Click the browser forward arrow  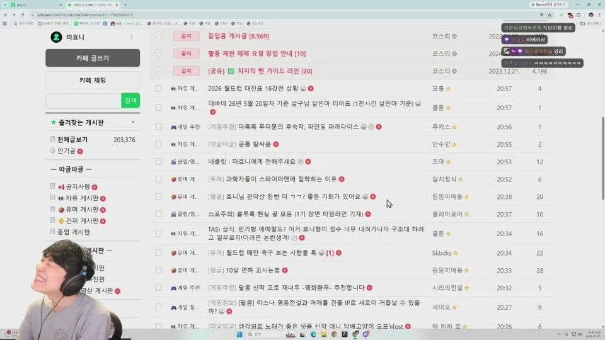point(13,14)
